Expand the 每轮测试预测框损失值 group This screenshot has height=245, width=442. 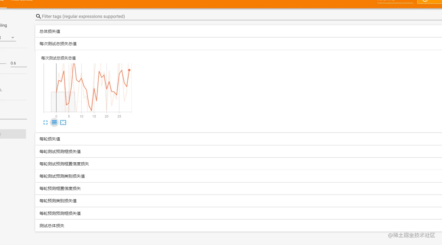[239, 152]
